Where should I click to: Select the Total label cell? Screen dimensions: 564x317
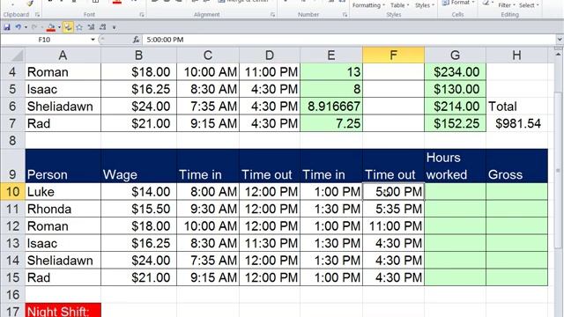click(517, 107)
